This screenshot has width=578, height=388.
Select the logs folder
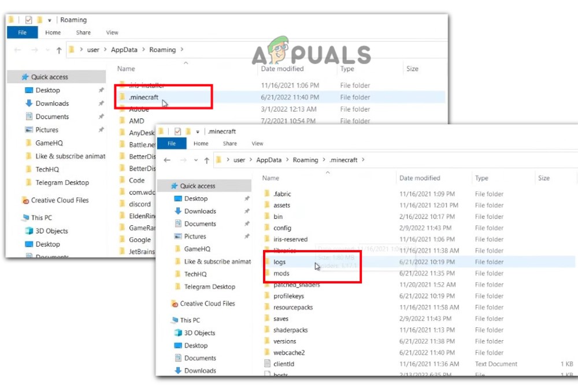(279, 262)
